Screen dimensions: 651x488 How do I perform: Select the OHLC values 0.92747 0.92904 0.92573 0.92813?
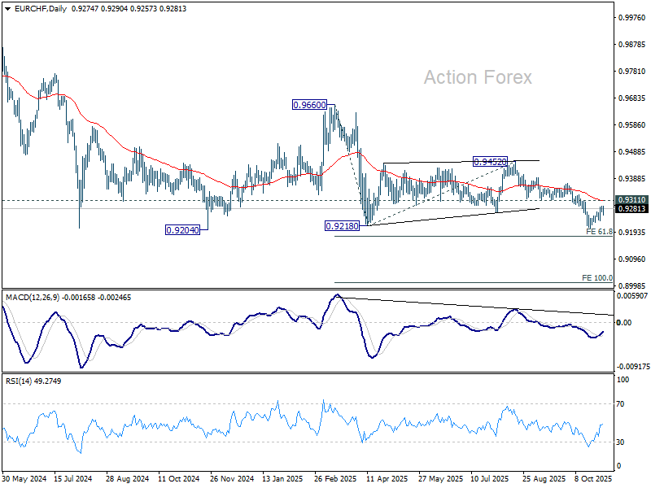129,9
